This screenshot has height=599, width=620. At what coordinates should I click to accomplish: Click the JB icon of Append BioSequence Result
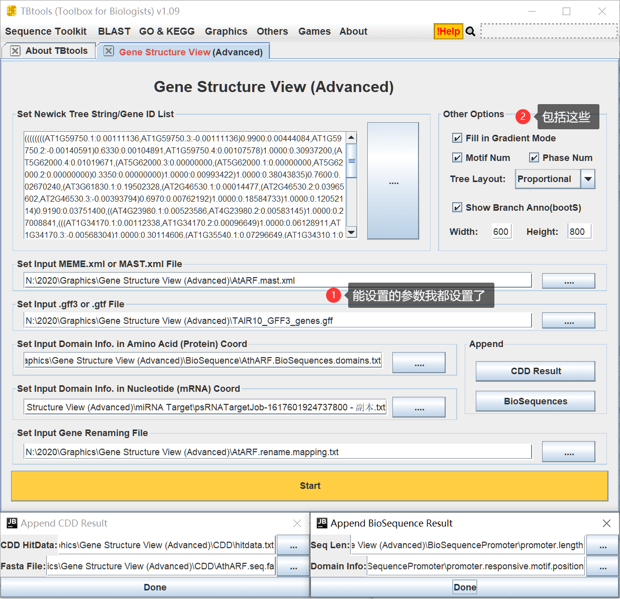coord(322,523)
